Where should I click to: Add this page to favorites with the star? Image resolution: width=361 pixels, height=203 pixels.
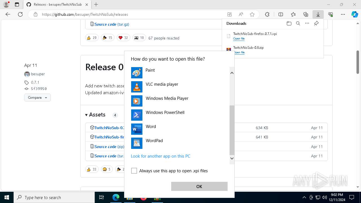coord(252,14)
